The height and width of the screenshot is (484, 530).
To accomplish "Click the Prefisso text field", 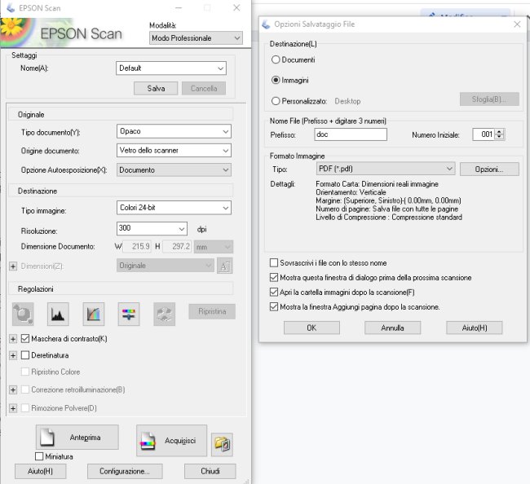I will tap(351, 134).
